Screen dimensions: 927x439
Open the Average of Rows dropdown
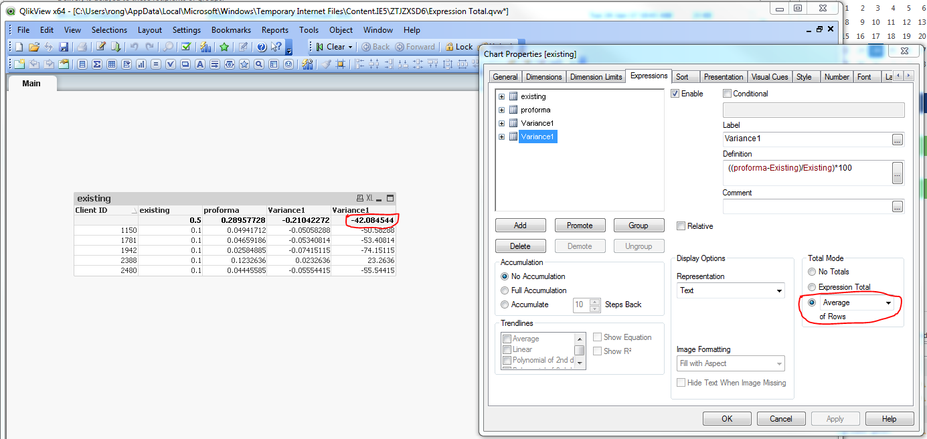888,303
